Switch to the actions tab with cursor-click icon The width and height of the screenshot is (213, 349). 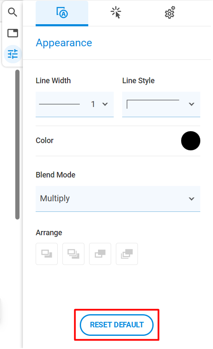tap(116, 13)
